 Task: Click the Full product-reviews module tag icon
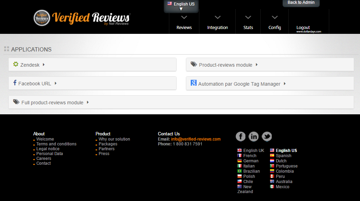pos(16,102)
